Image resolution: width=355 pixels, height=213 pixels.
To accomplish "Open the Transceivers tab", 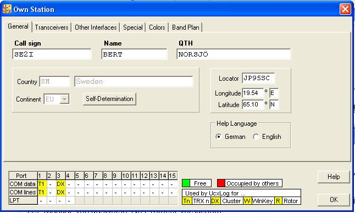I will pos(52,27).
